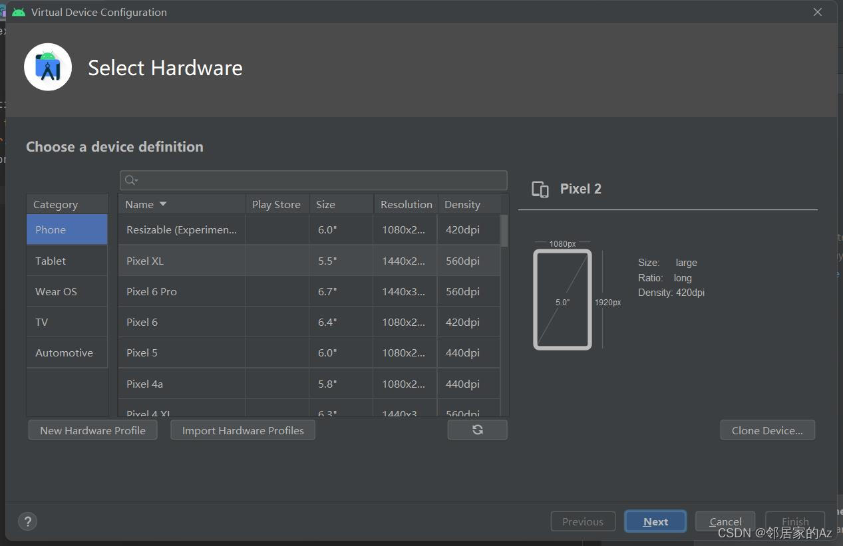This screenshot has width=843, height=546.
Task: Click the phone preview outline thumbnail
Action: [x=562, y=299]
